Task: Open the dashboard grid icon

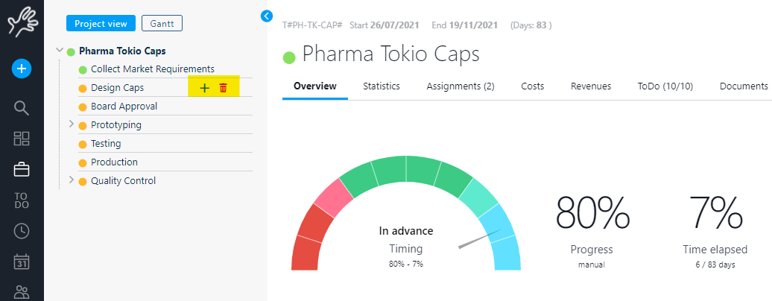Action: tap(22, 139)
